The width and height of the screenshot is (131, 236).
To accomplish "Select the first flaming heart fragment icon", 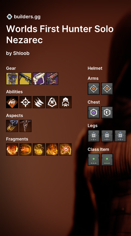I will [x=12, y=149].
